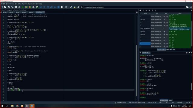
Task: Change to parent directory up-arrow icon
Action: 191,7
